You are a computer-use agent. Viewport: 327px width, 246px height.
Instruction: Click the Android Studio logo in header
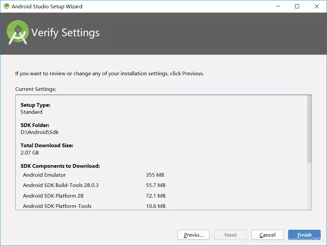click(x=18, y=32)
